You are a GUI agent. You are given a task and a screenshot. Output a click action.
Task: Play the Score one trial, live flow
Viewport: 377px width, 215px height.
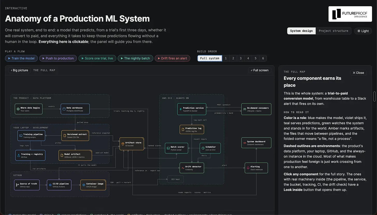(97, 58)
